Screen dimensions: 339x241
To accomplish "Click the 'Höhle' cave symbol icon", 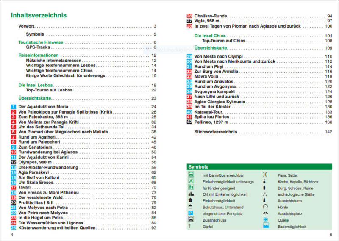I will [265, 207].
